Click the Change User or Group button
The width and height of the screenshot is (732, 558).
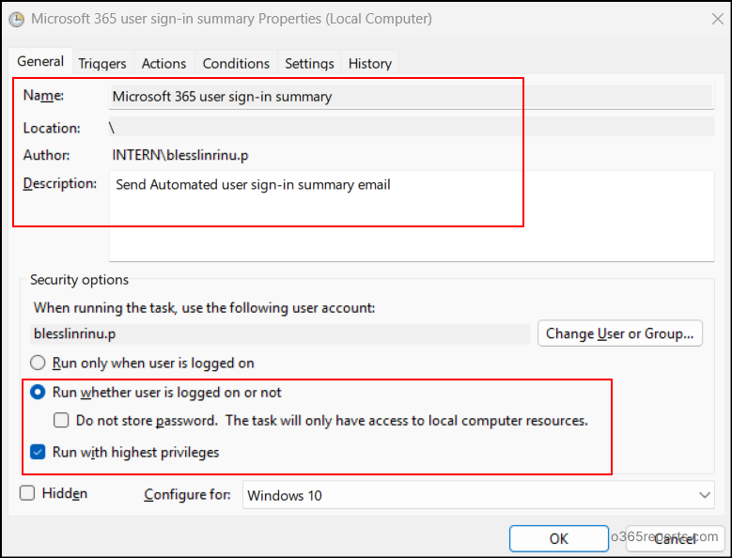coord(620,333)
